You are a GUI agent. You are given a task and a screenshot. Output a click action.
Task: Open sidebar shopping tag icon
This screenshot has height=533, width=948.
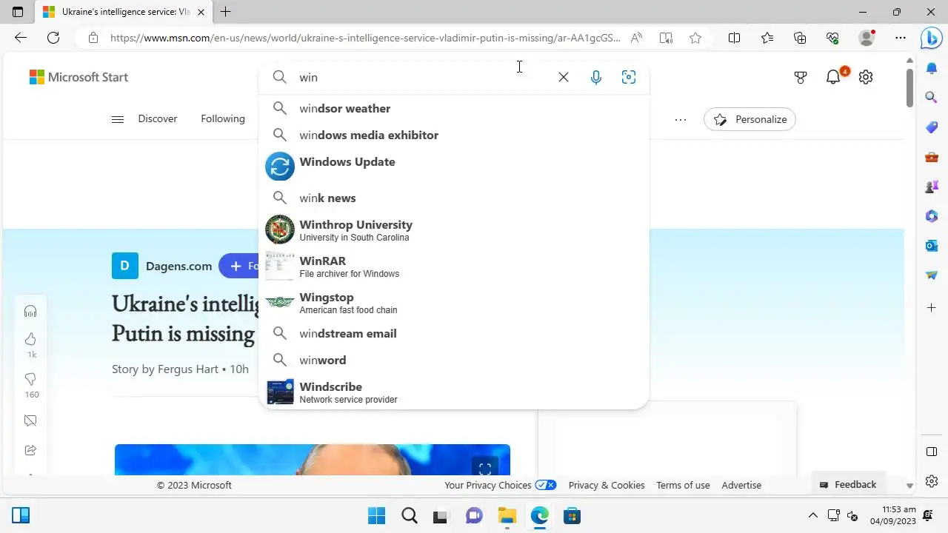(x=932, y=127)
